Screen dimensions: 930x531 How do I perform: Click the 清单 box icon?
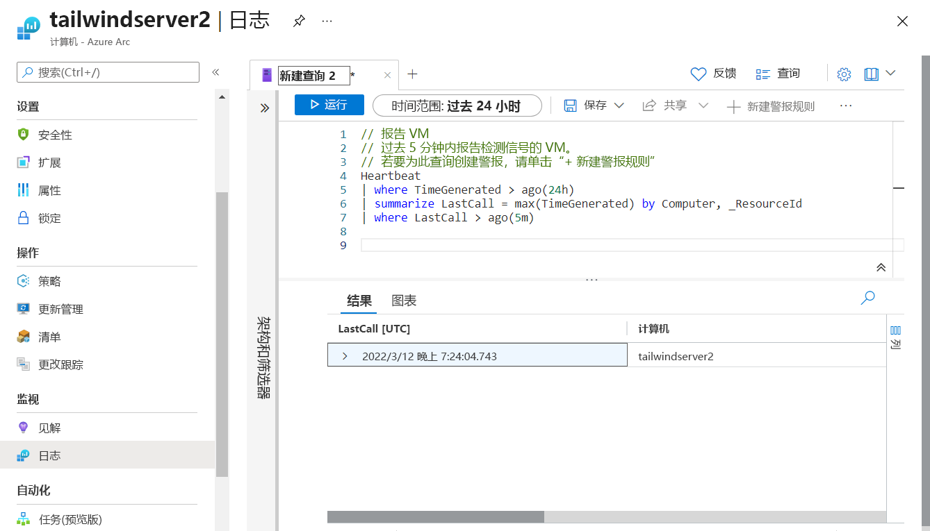(24, 337)
